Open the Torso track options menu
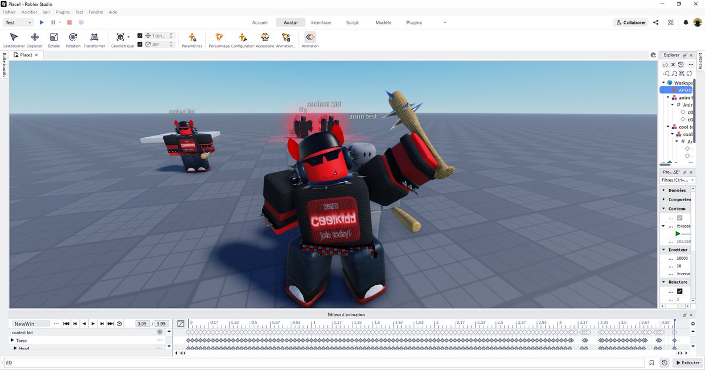 [x=159, y=340]
